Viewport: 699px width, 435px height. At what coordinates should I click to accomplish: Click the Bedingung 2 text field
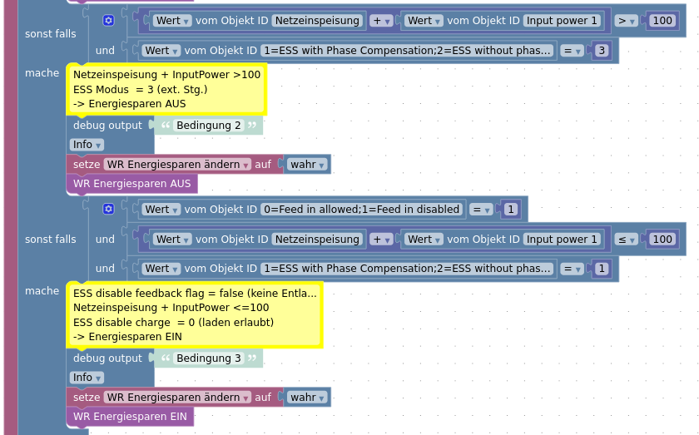(x=208, y=126)
